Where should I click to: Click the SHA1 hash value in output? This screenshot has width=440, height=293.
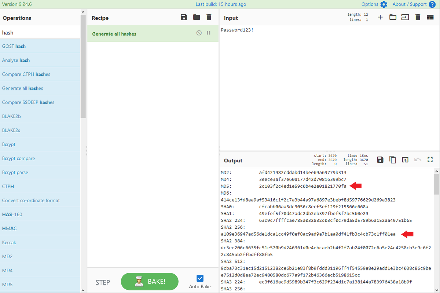point(313,213)
